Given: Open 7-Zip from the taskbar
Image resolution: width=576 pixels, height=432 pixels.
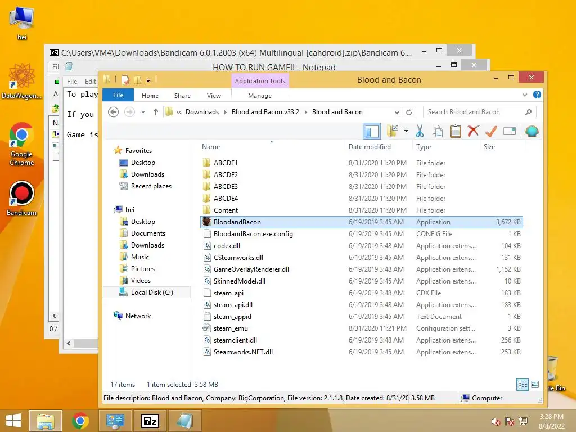Looking at the screenshot, I should coord(150,421).
